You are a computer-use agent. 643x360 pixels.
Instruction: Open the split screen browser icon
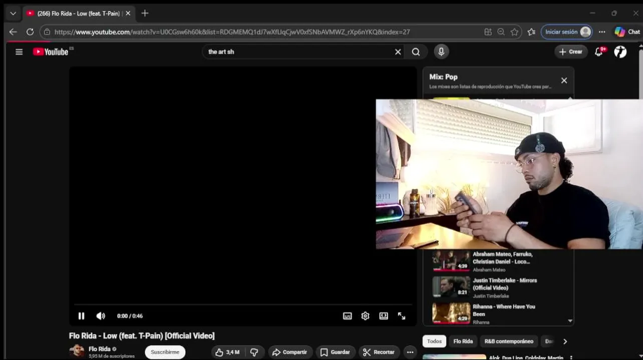[x=488, y=31]
